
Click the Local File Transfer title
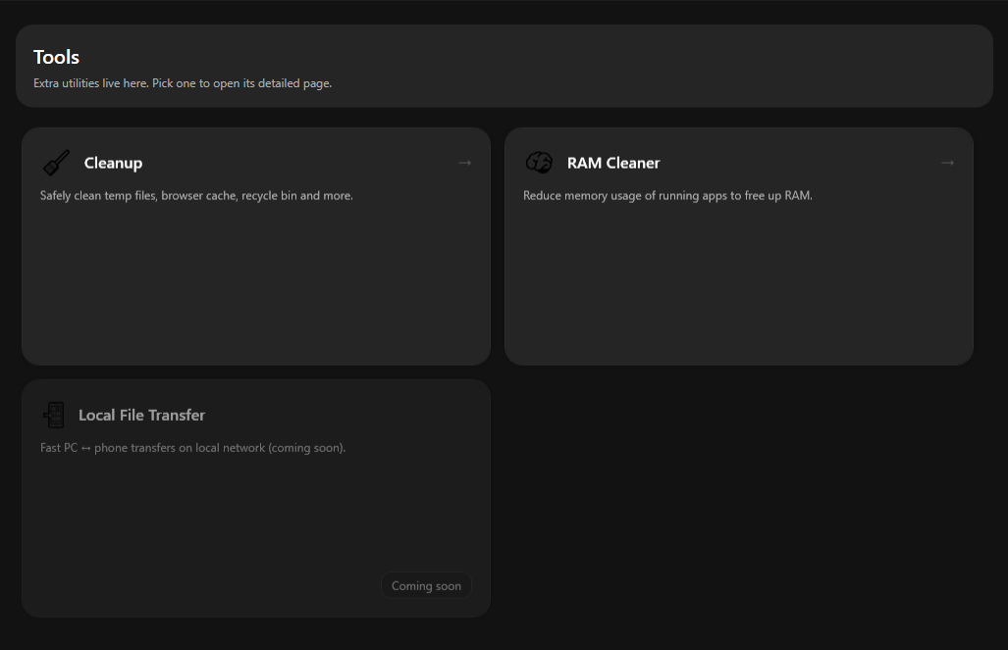[x=141, y=415]
